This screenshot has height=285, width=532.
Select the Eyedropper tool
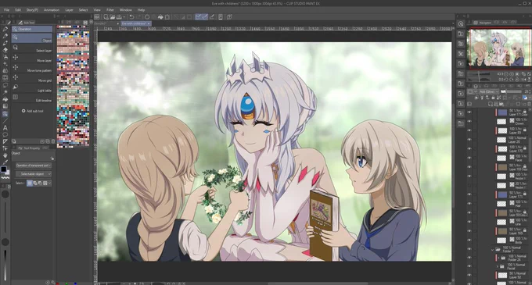5,162
